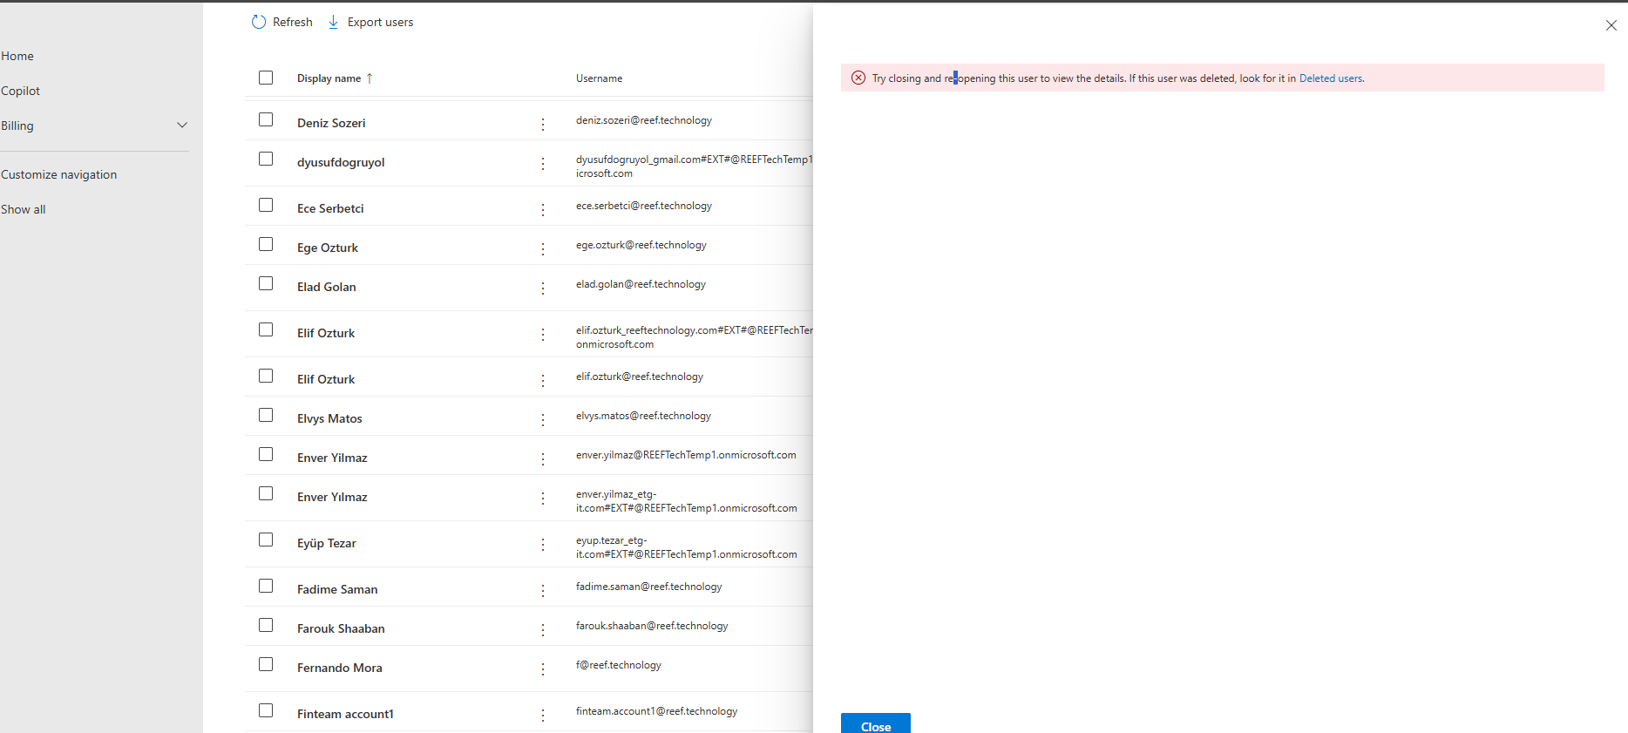Open more actions for Eyüp Tezar
This screenshot has width=1628, height=733.
click(x=543, y=545)
